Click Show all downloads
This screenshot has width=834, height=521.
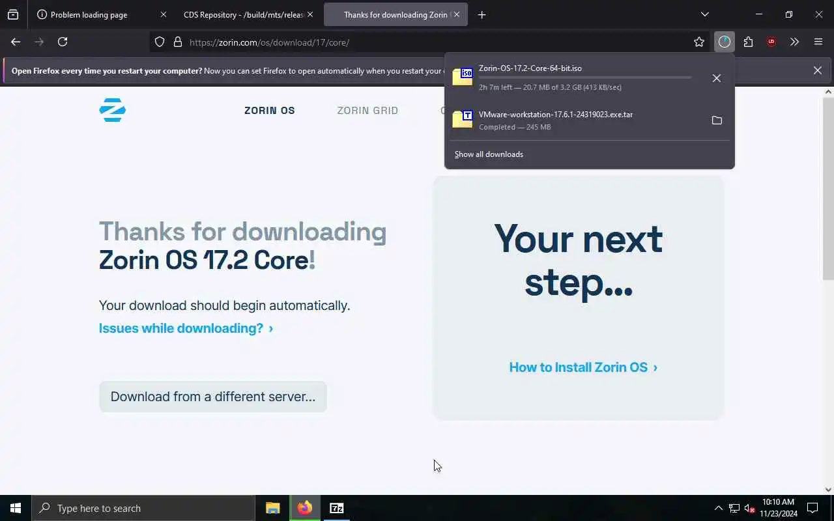coord(489,154)
